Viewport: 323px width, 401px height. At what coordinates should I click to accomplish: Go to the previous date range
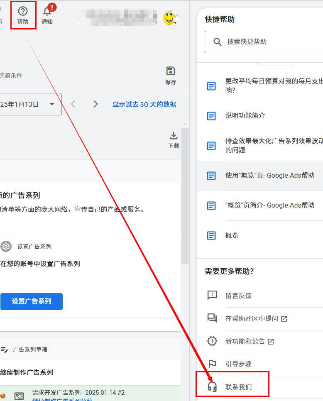(73, 104)
